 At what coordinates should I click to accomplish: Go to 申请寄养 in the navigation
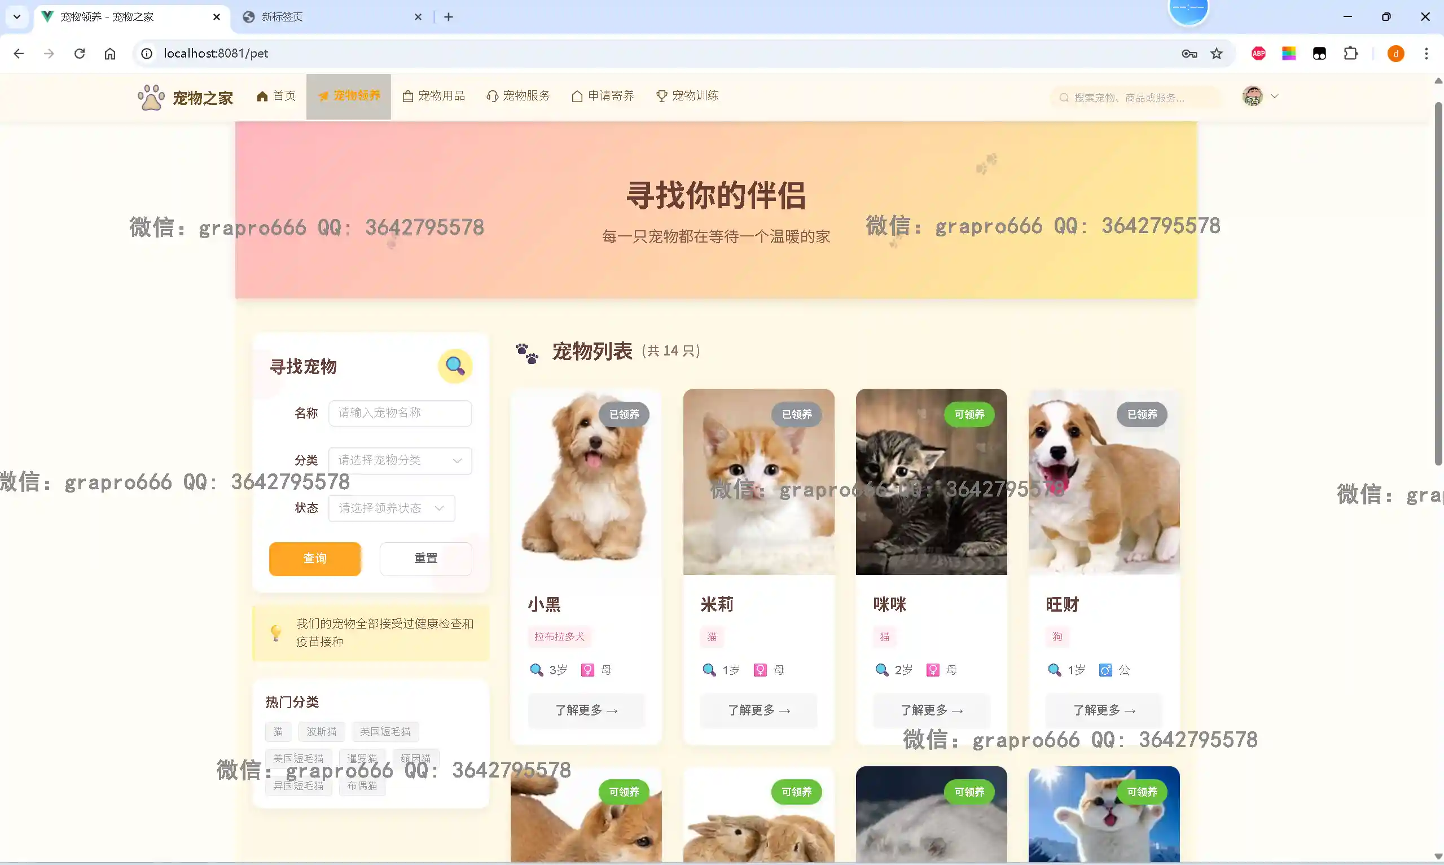(603, 95)
